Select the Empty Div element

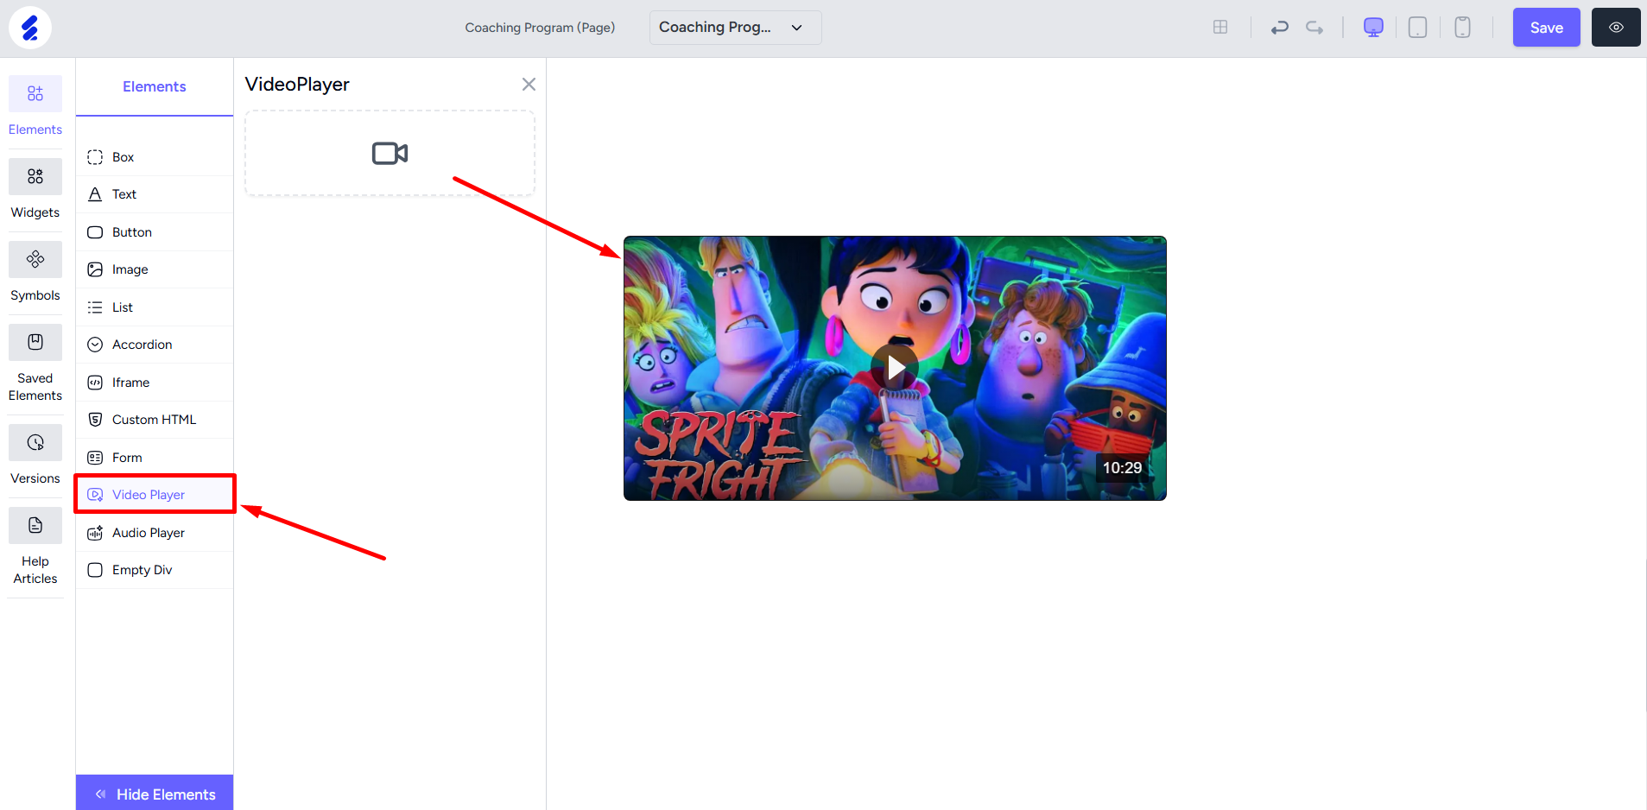point(155,570)
